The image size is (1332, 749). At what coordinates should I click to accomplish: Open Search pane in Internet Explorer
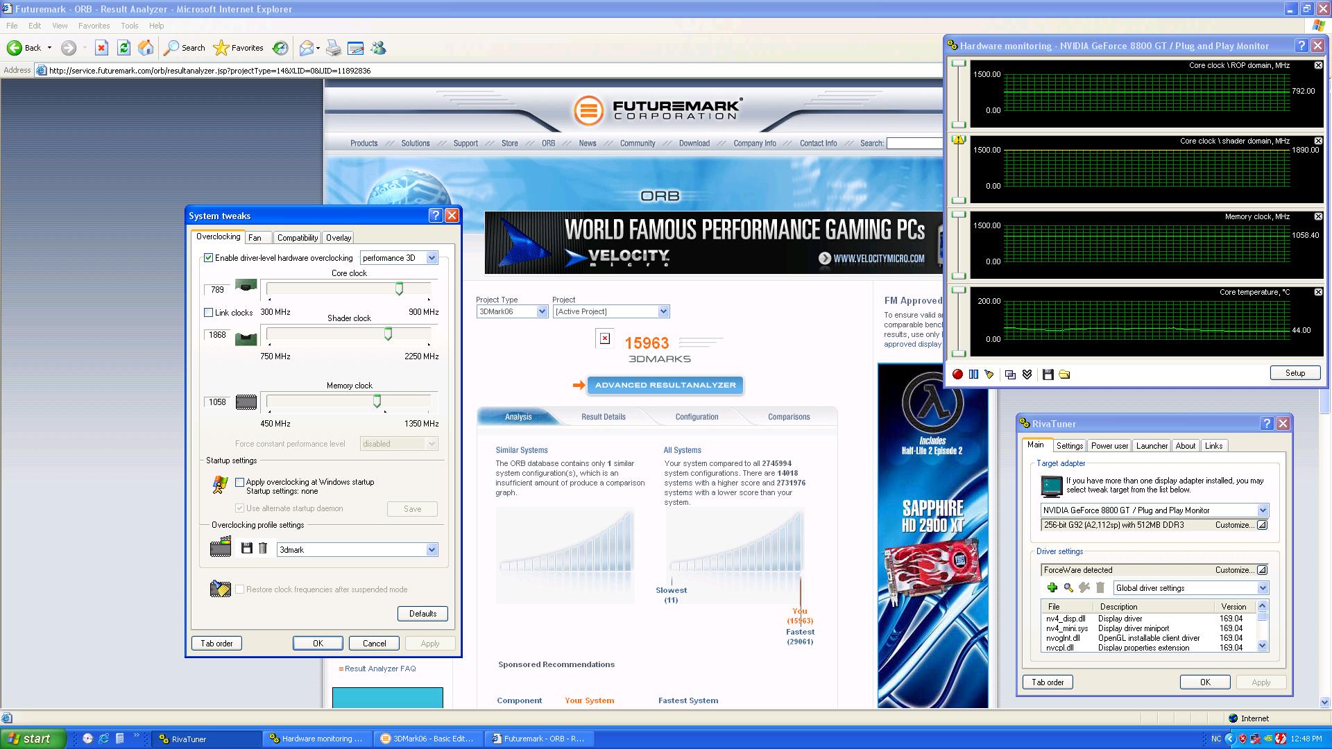[185, 48]
